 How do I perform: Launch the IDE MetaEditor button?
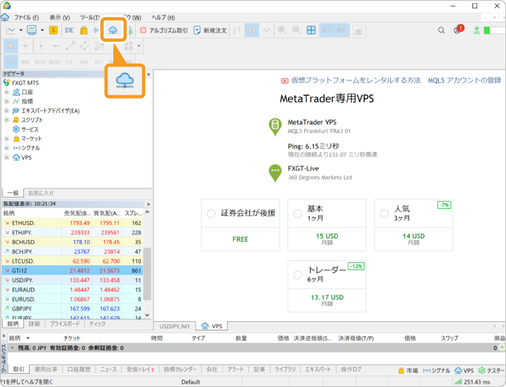click(x=69, y=30)
